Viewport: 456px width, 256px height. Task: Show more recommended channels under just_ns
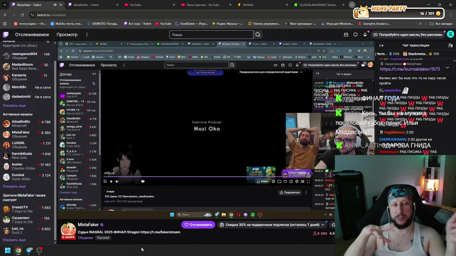(x=14, y=240)
